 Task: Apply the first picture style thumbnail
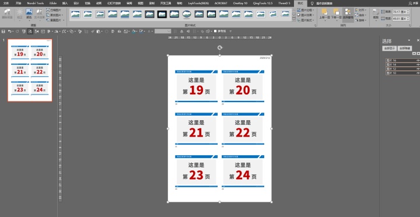pos(75,14)
